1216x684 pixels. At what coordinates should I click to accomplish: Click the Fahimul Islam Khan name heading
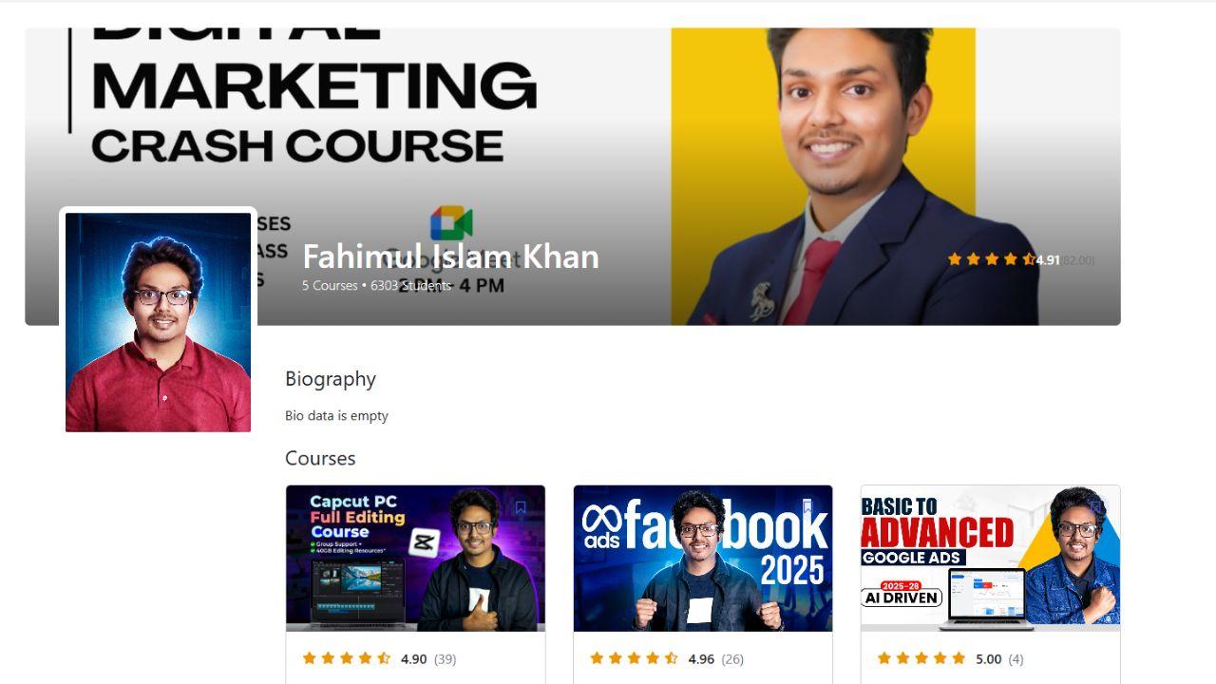point(450,256)
